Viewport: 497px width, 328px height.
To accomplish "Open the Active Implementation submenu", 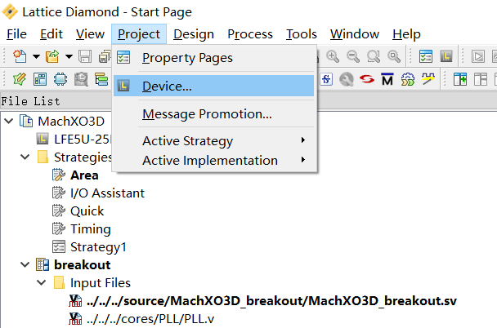I will coord(213,160).
